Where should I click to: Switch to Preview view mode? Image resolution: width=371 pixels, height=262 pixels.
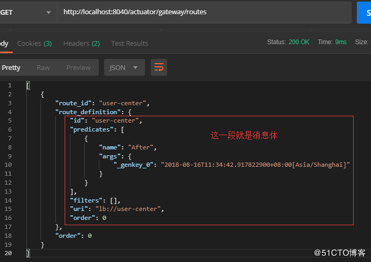coord(78,68)
